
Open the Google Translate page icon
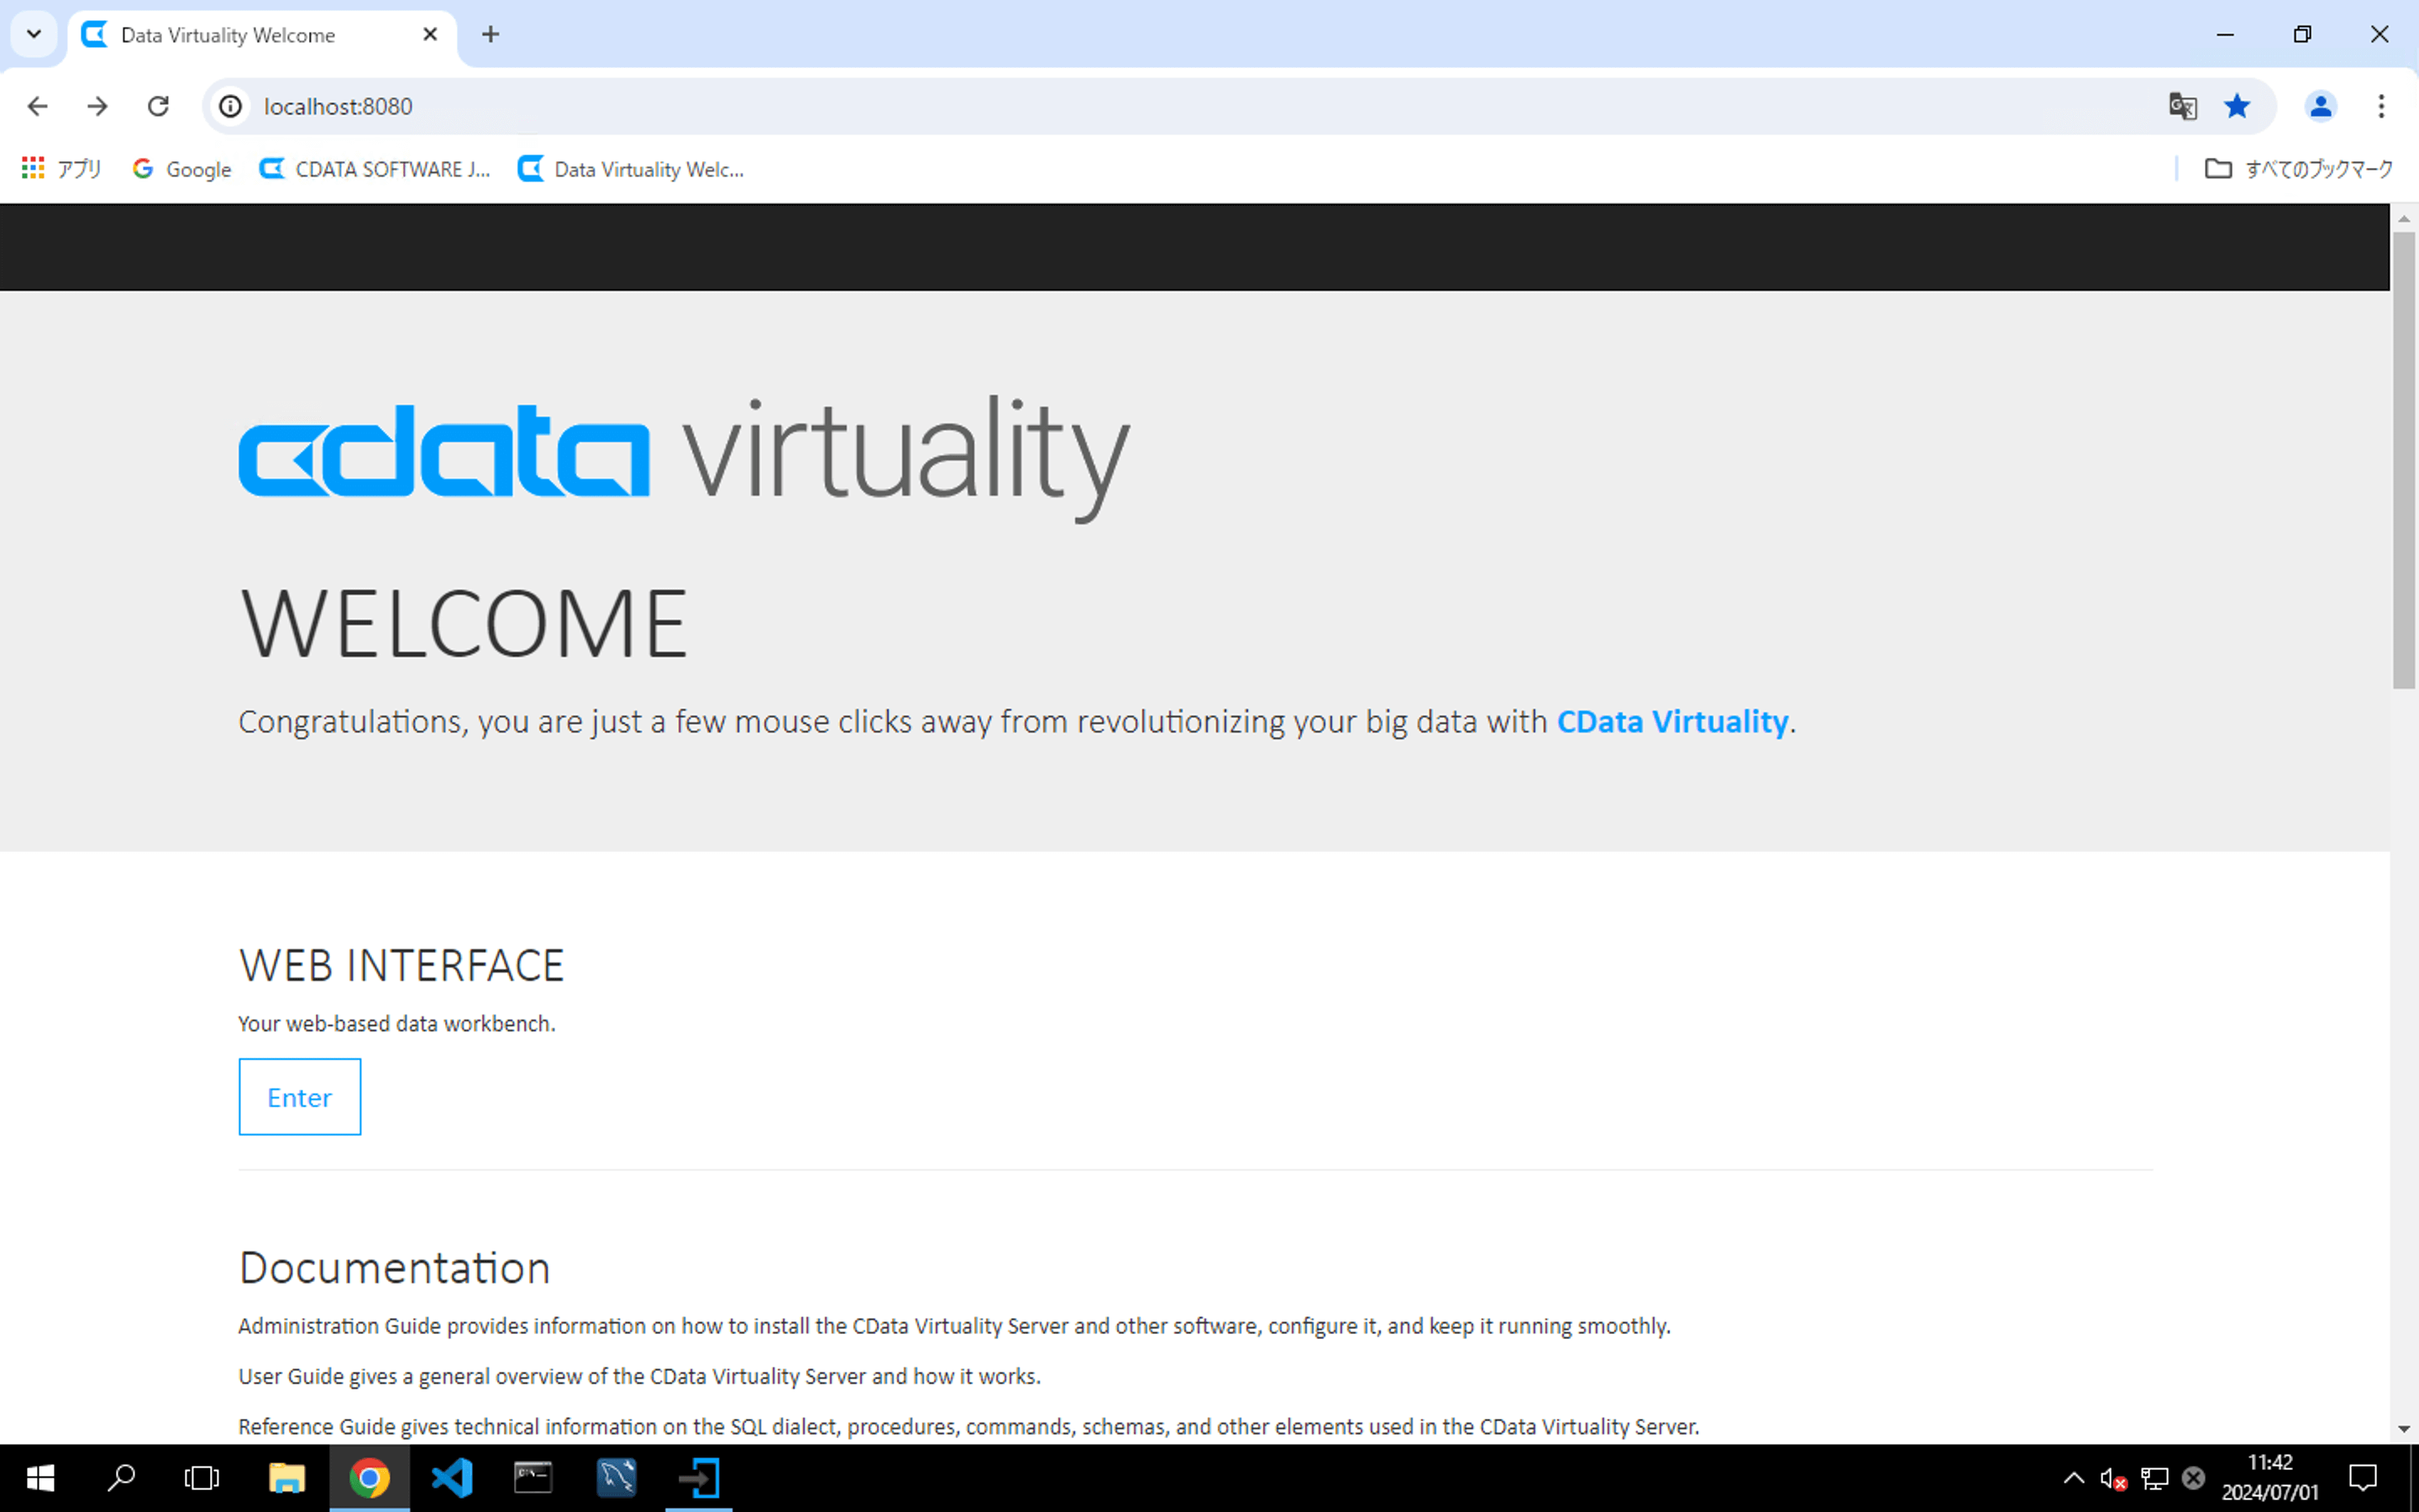pyautogui.click(x=2181, y=106)
